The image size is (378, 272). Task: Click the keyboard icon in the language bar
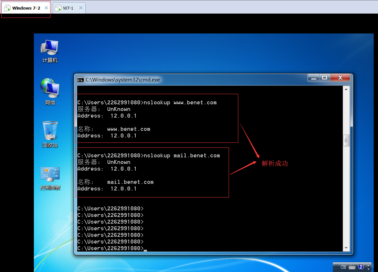tap(352, 267)
